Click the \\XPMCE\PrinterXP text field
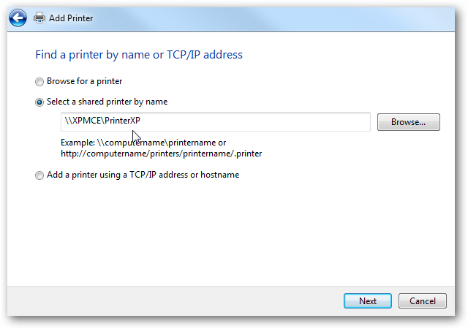 coord(216,122)
